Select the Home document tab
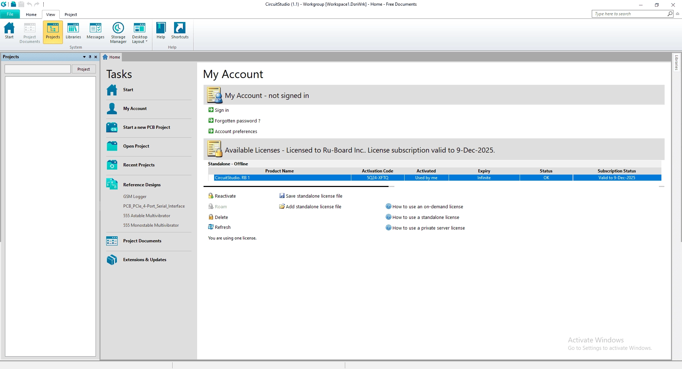Image resolution: width=682 pixels, height=369 pixels. coord(112,57)
